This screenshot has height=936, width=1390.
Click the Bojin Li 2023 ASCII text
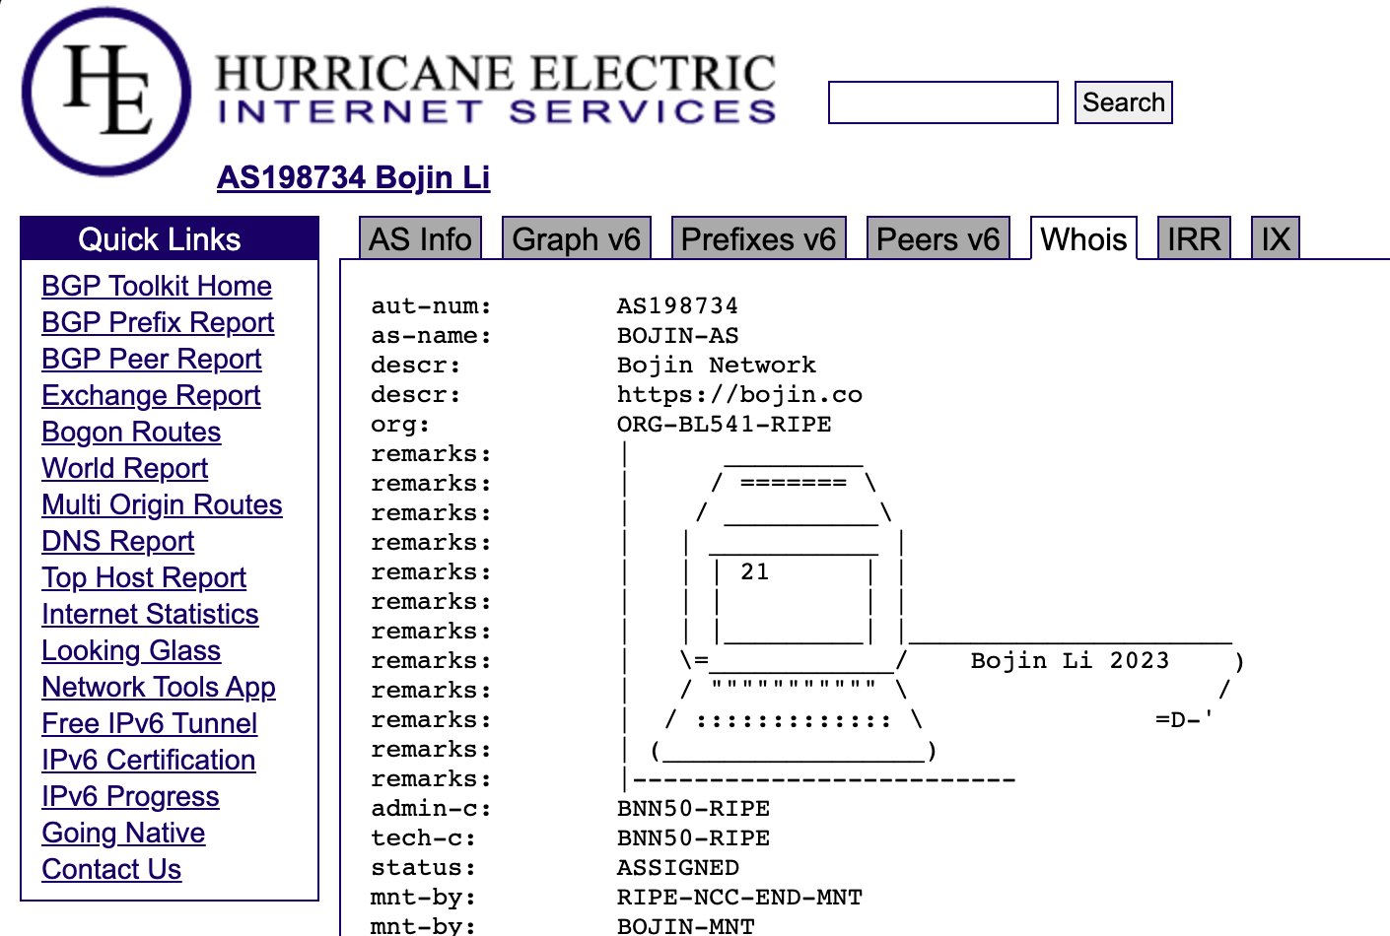1070,660
